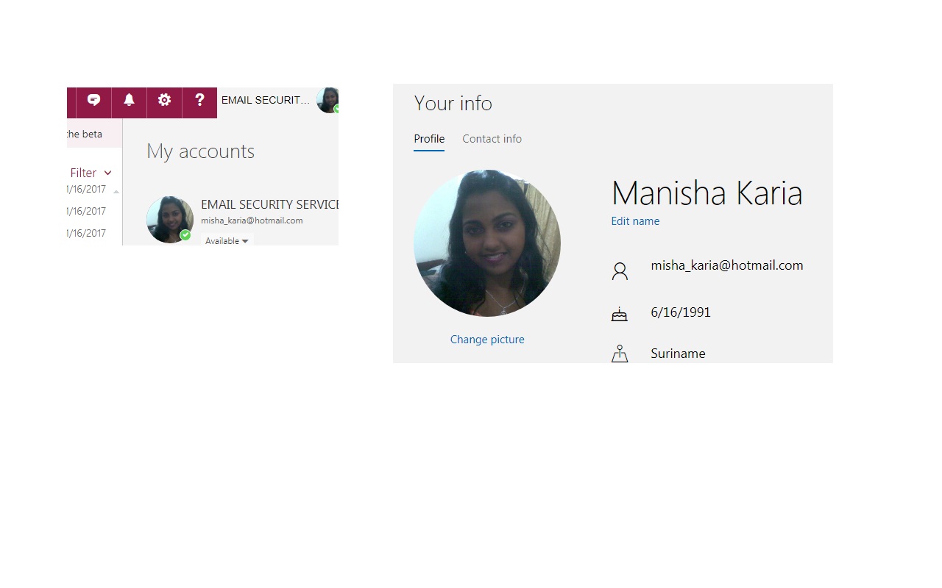The width and height of the screenshot is (942, 588).
Task: Click the person icon beside the email address
Action: 620,272
